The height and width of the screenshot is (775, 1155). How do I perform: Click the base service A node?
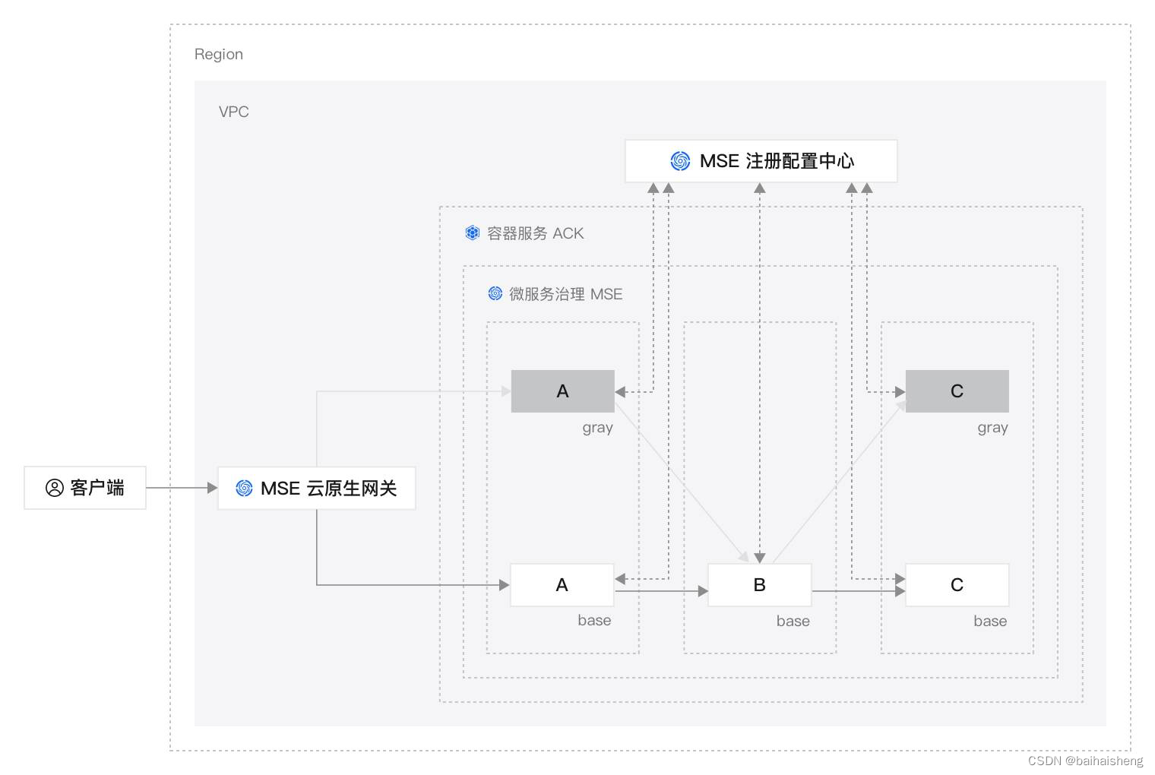[562, 585]
